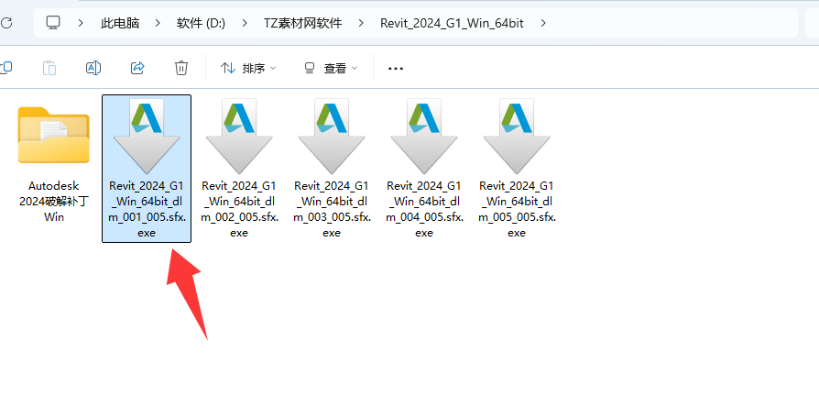The height and width of the screenshot is (407, 819).
Task: Expand the chevron after TZ素材网软件
Action: point(361,23)
